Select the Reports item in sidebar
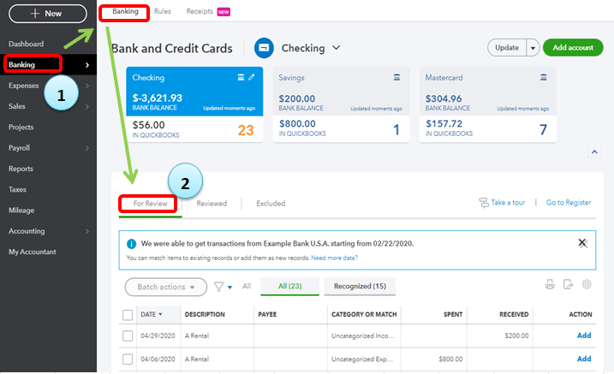The width and height of the screenshot is (614, 374). pos(21,169)
